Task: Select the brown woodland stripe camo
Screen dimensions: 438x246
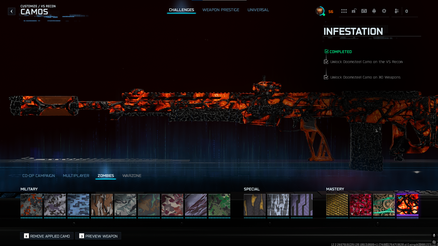Action: 102,205
